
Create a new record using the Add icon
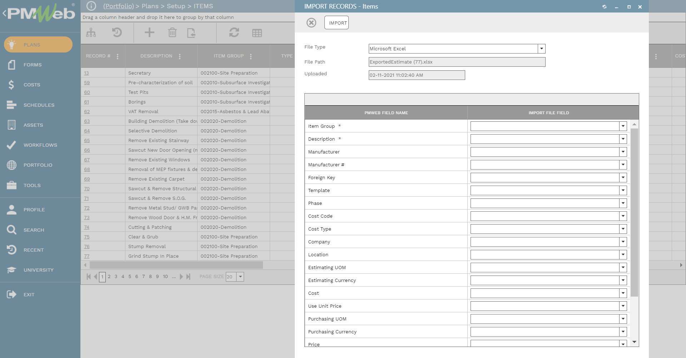149,32
